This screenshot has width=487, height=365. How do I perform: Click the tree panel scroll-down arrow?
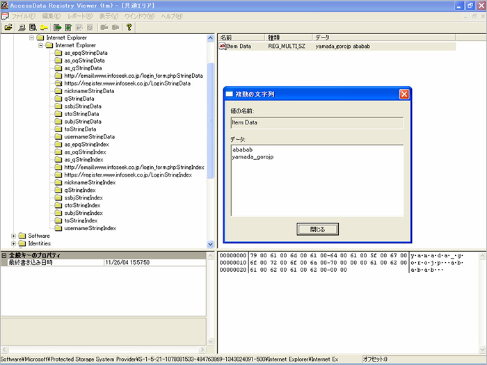point(211,244)
